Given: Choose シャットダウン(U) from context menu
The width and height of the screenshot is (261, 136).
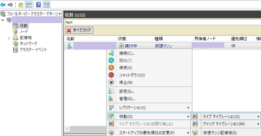Looking at the screenshot, I should pyautogui.click(x=150, y=75).
